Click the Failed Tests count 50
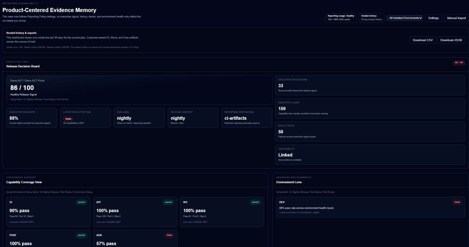Viewport: 469px width, 247px height. click(x=281, y=132)
